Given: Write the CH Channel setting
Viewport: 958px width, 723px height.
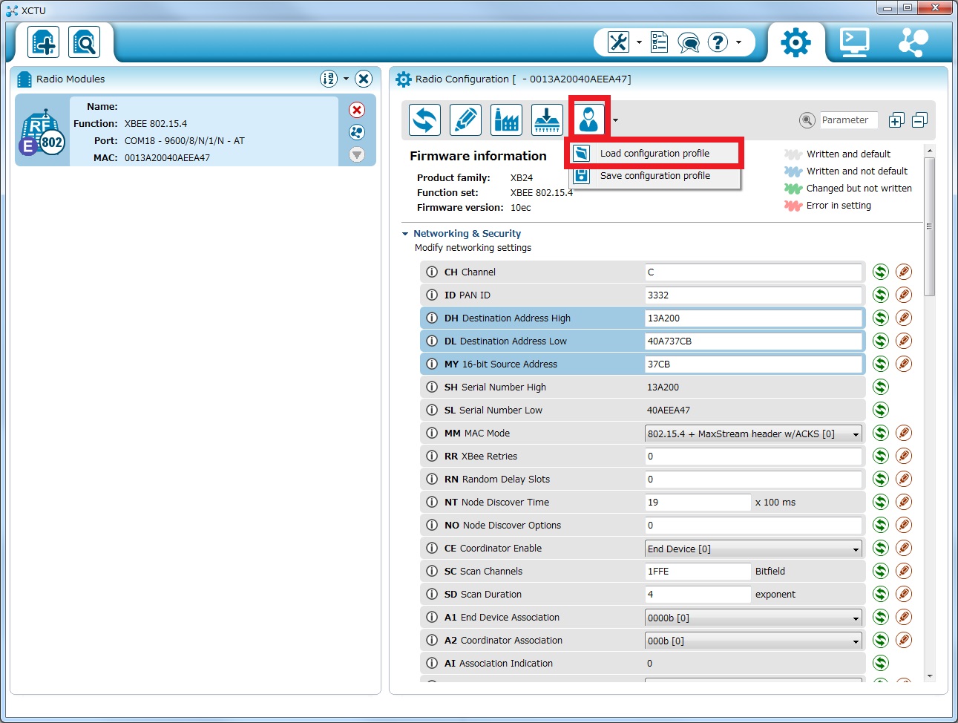Looking at the screenshot, I should (x=904, y=272).
